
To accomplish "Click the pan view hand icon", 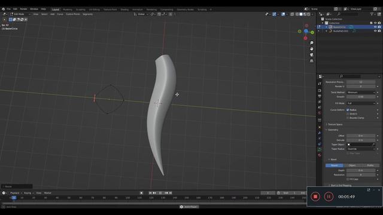I will click(311, 49).
